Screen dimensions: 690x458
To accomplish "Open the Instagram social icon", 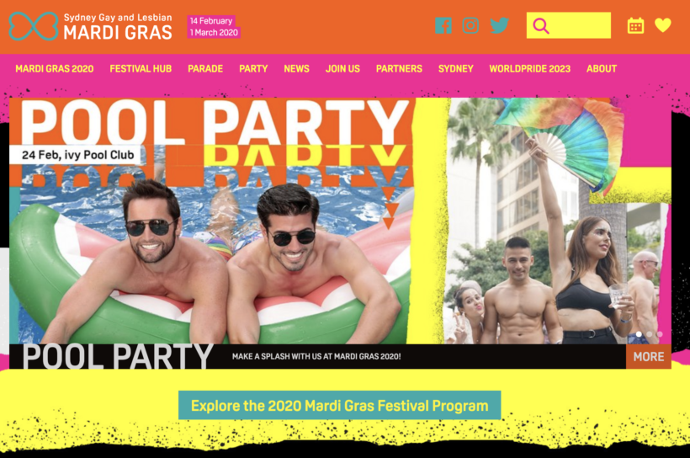I will tap(470, 25).
